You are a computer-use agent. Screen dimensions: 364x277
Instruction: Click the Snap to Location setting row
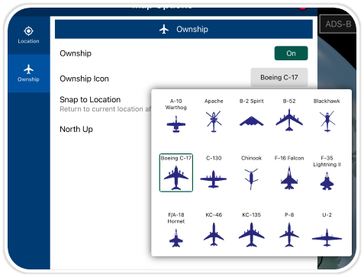point(105,104)
